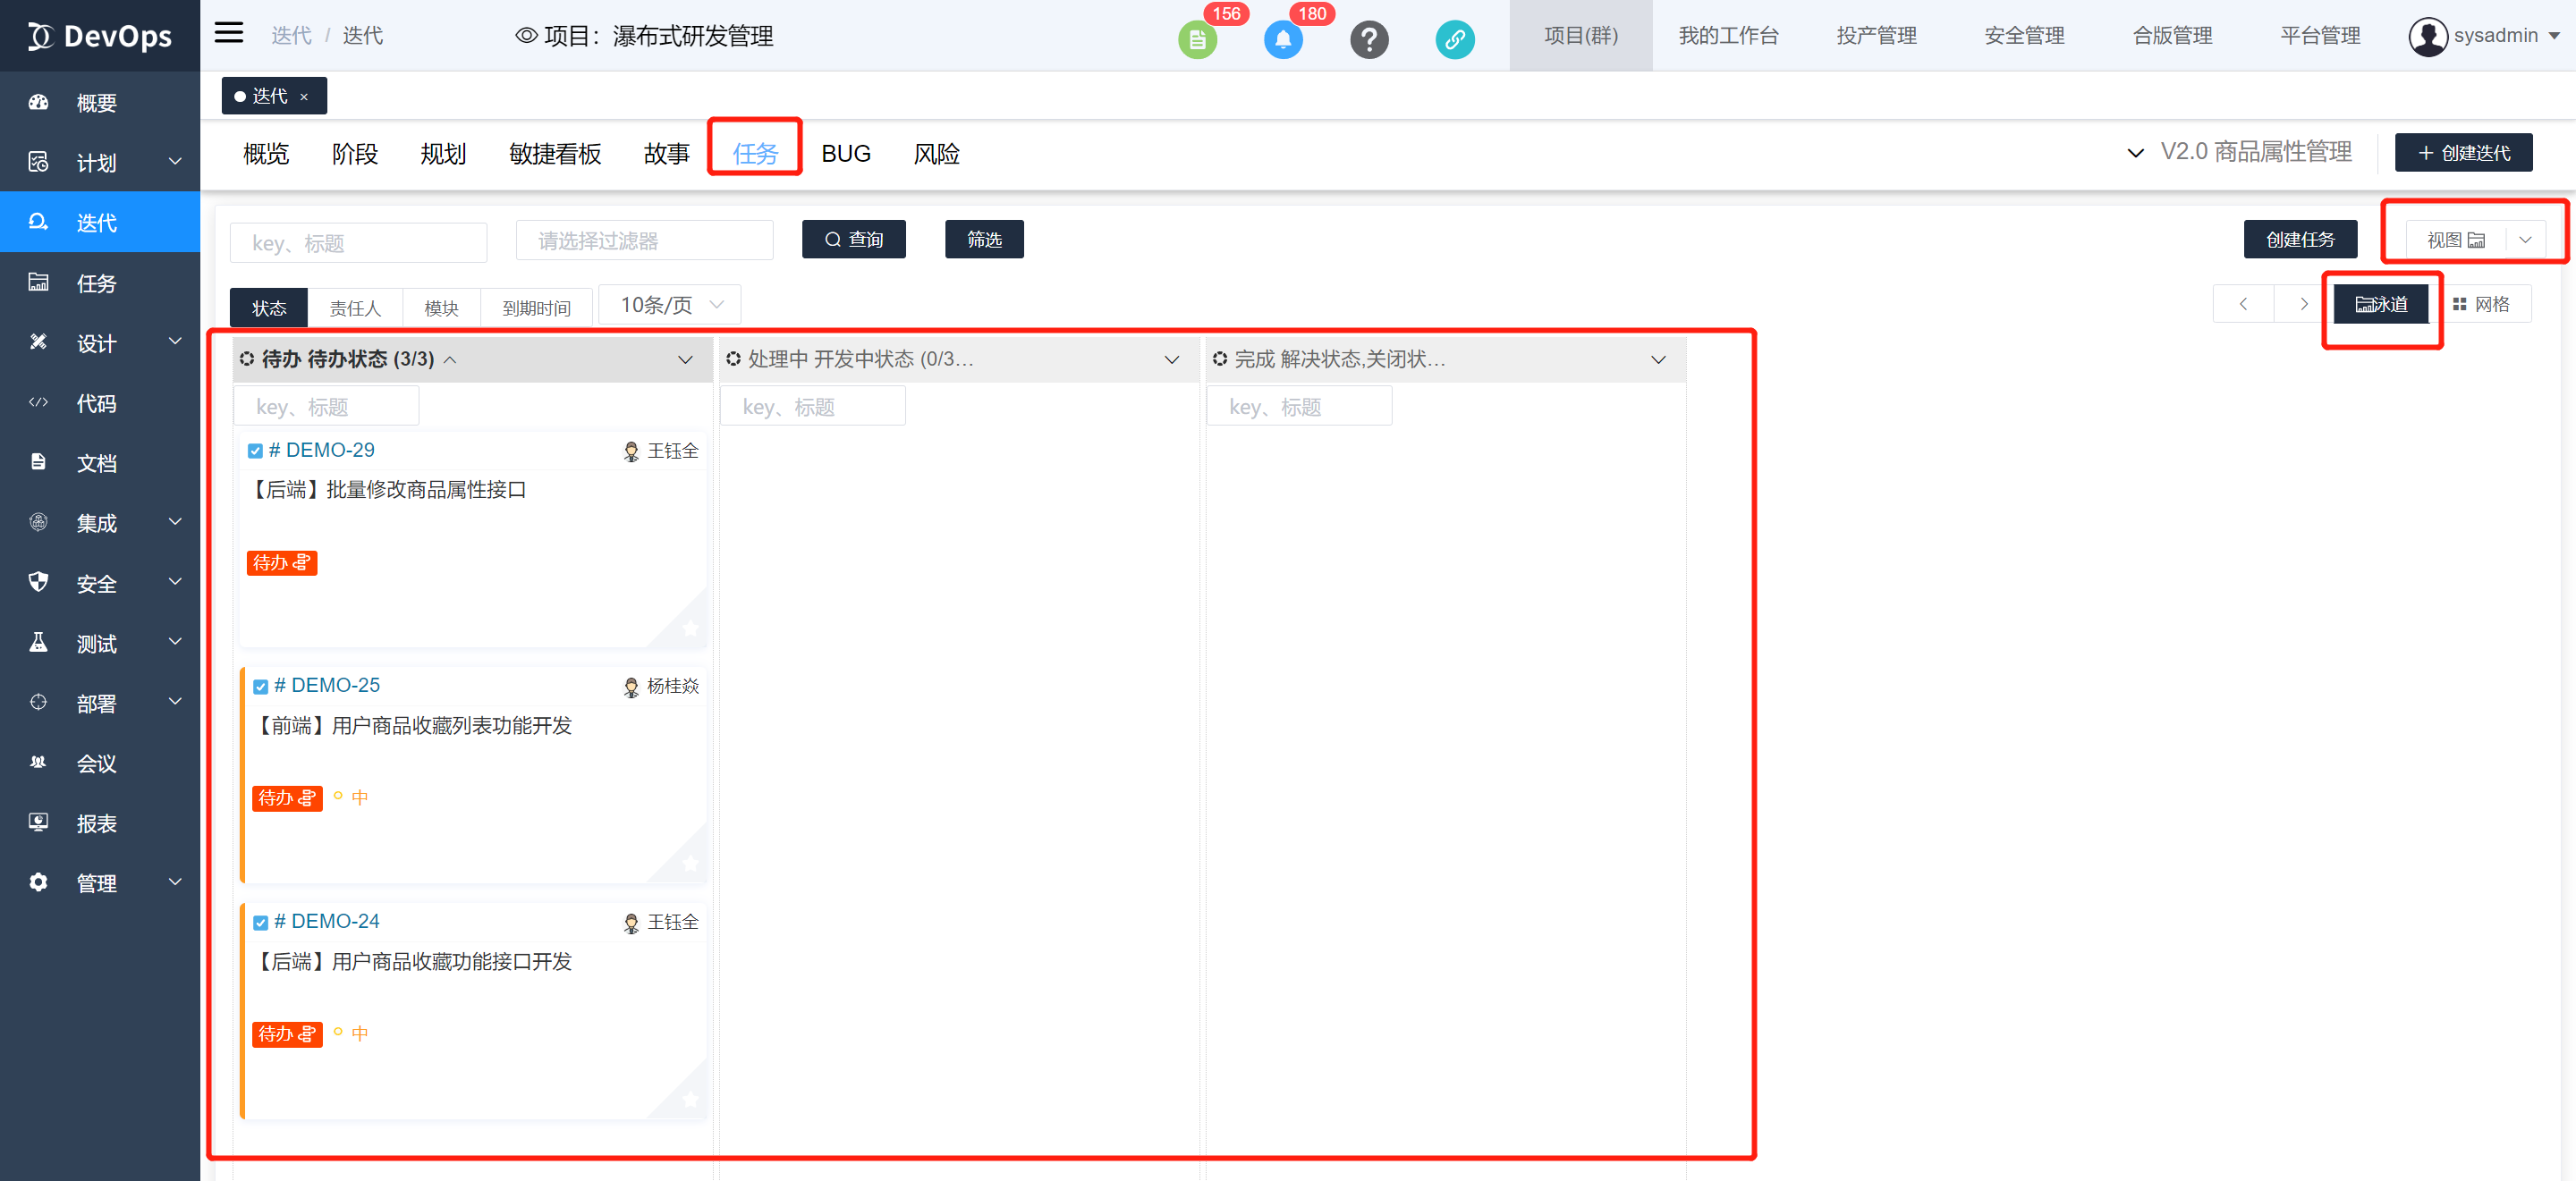Switch to the BUG tab
This screenshot has height=1181, width=2576.
point(845,154)
